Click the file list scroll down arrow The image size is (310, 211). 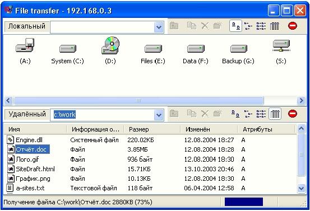point(301,188)
